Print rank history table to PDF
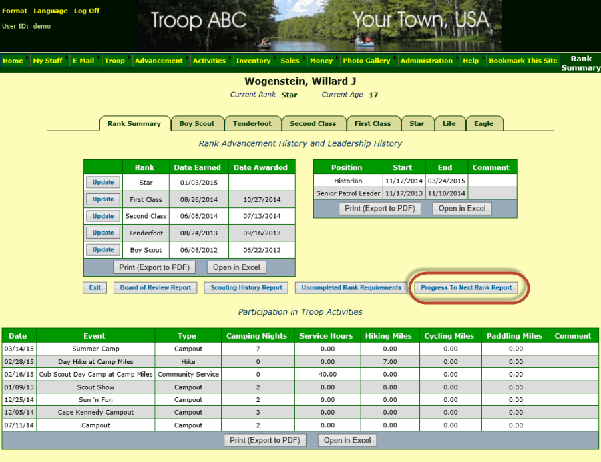601x462 pixels. coord(154,267)
